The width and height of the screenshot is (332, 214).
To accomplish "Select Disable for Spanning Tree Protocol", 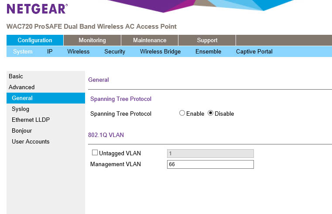I will pos(210,113).
